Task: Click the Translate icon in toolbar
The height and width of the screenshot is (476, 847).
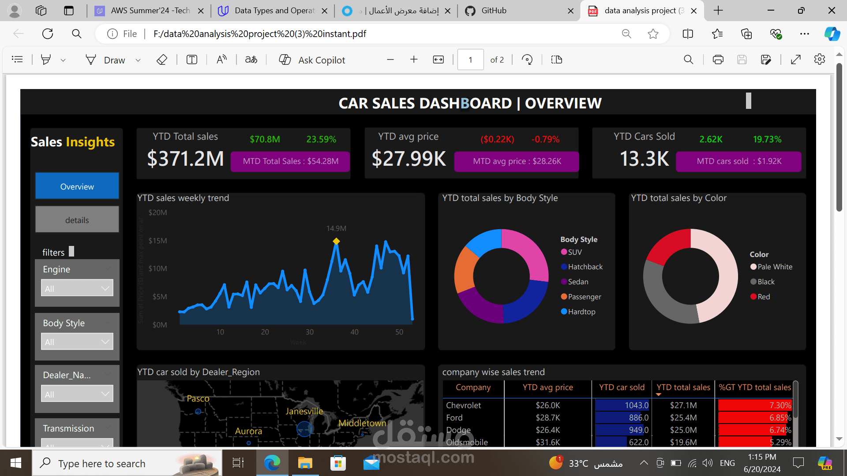Action: 251,59
